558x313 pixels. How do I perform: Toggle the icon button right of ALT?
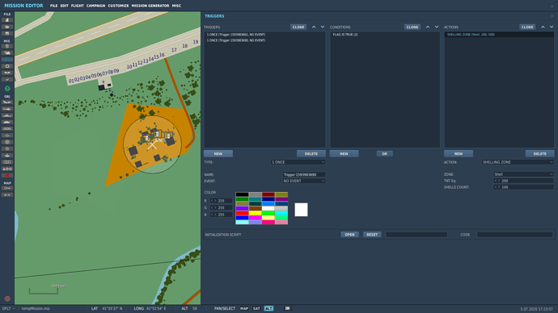pos(288,309)
